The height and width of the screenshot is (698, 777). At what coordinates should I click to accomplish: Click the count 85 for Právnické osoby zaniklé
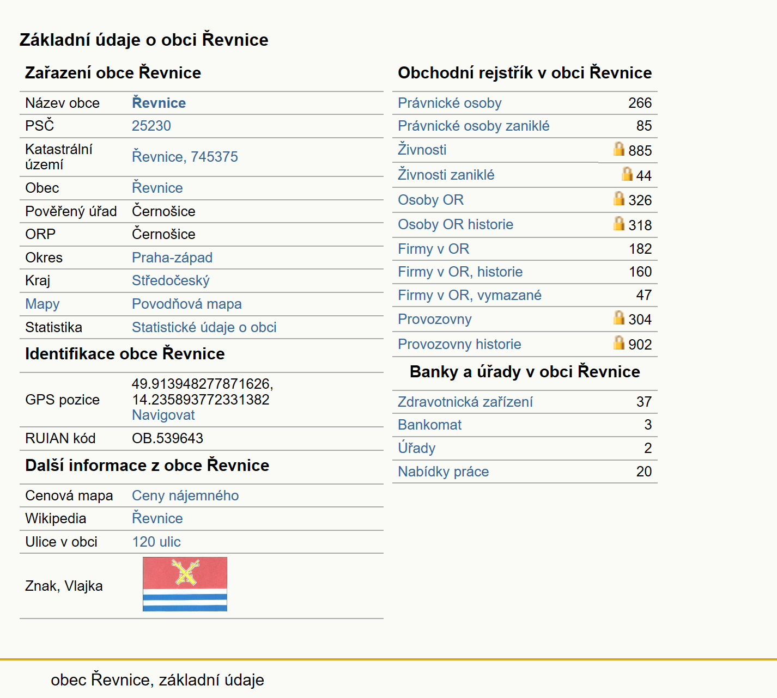644,126
